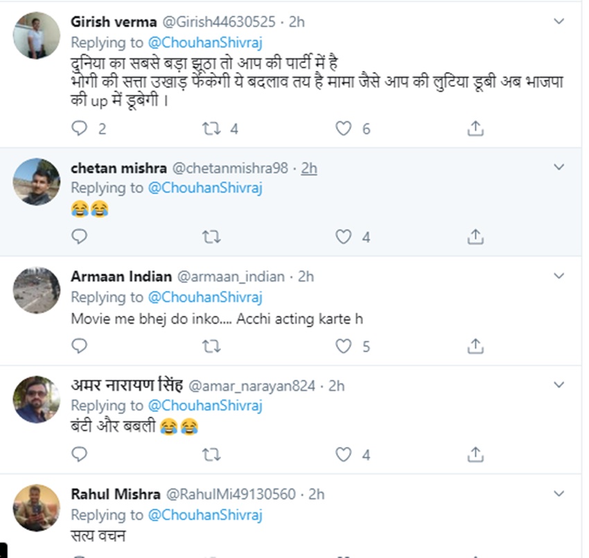Like Girish verma's tweet
589x558 pixels.
coord(343,128)
